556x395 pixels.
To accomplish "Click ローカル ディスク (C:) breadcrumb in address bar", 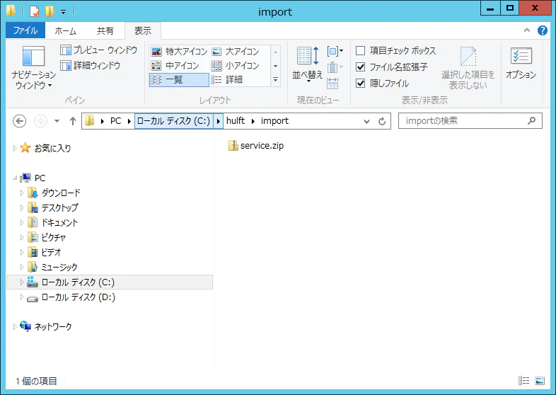I will click(x=173, y=121).
